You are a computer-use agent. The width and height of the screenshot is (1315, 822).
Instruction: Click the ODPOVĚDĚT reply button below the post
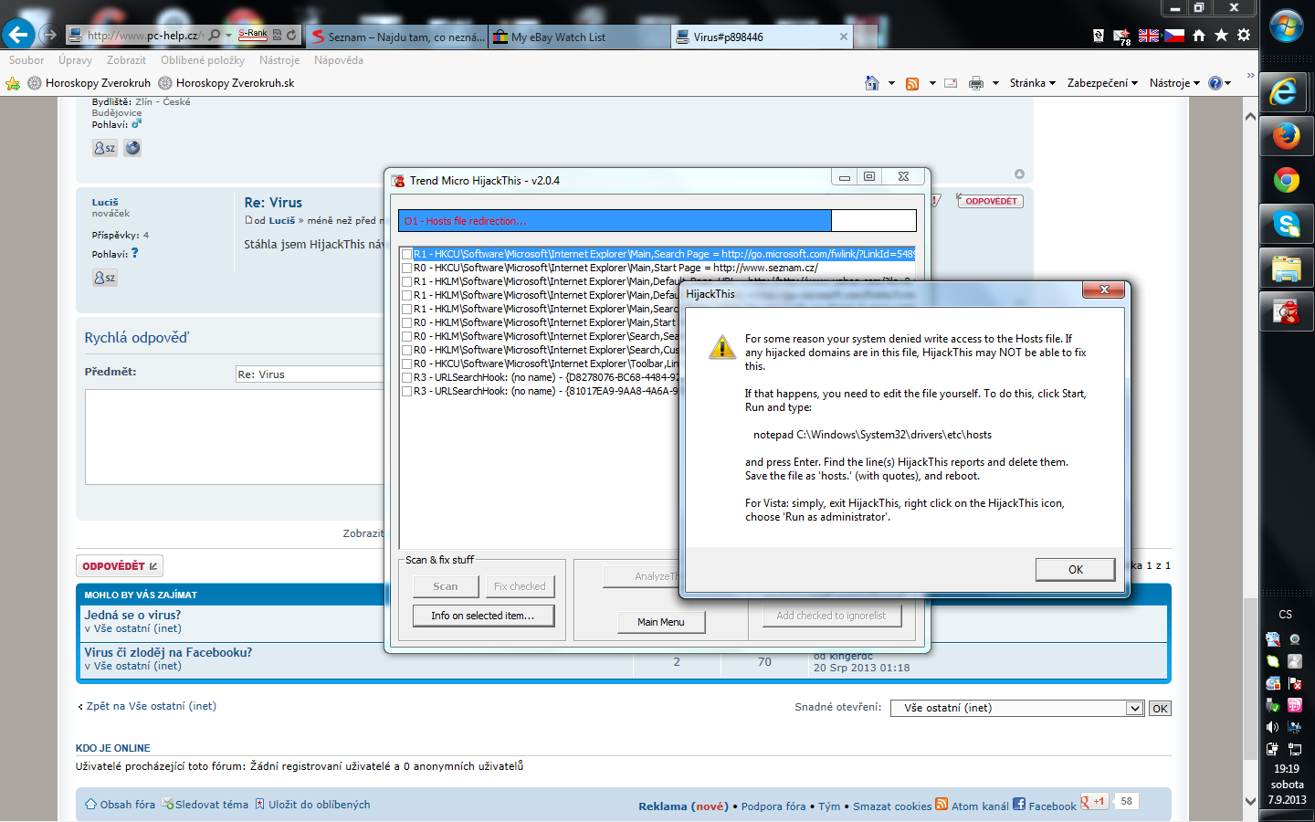coord(120,566)
